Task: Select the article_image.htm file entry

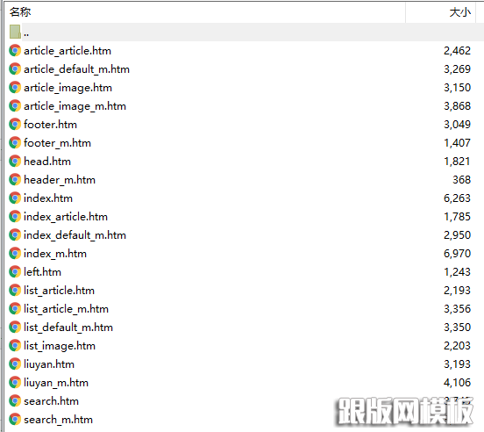Action: [x=68, y=88]
